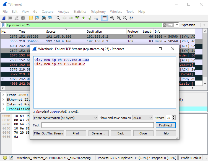208x161 pixels.
Task: Jump to the first packet
Action: point(84,18)
